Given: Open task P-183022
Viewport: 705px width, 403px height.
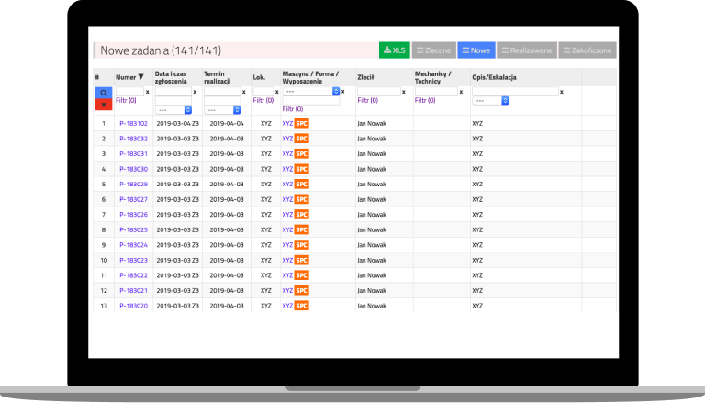Looking at the screenshot, I should (133, 275).
